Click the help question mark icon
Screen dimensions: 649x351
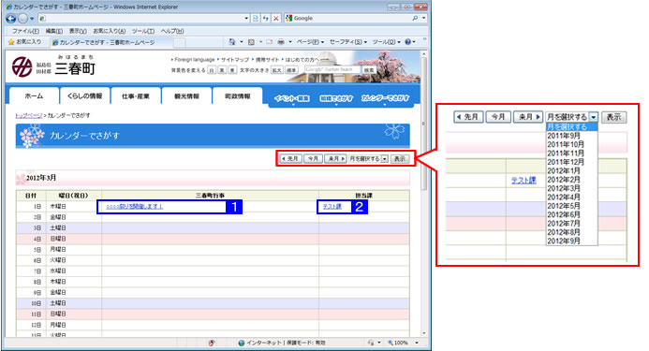(x=407, y=42)
